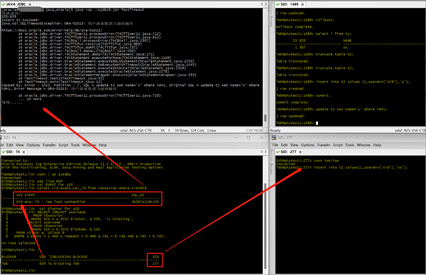Screen dimensions: 426x275
Task: Click the 'SID:659' output line
Action: 9,17
